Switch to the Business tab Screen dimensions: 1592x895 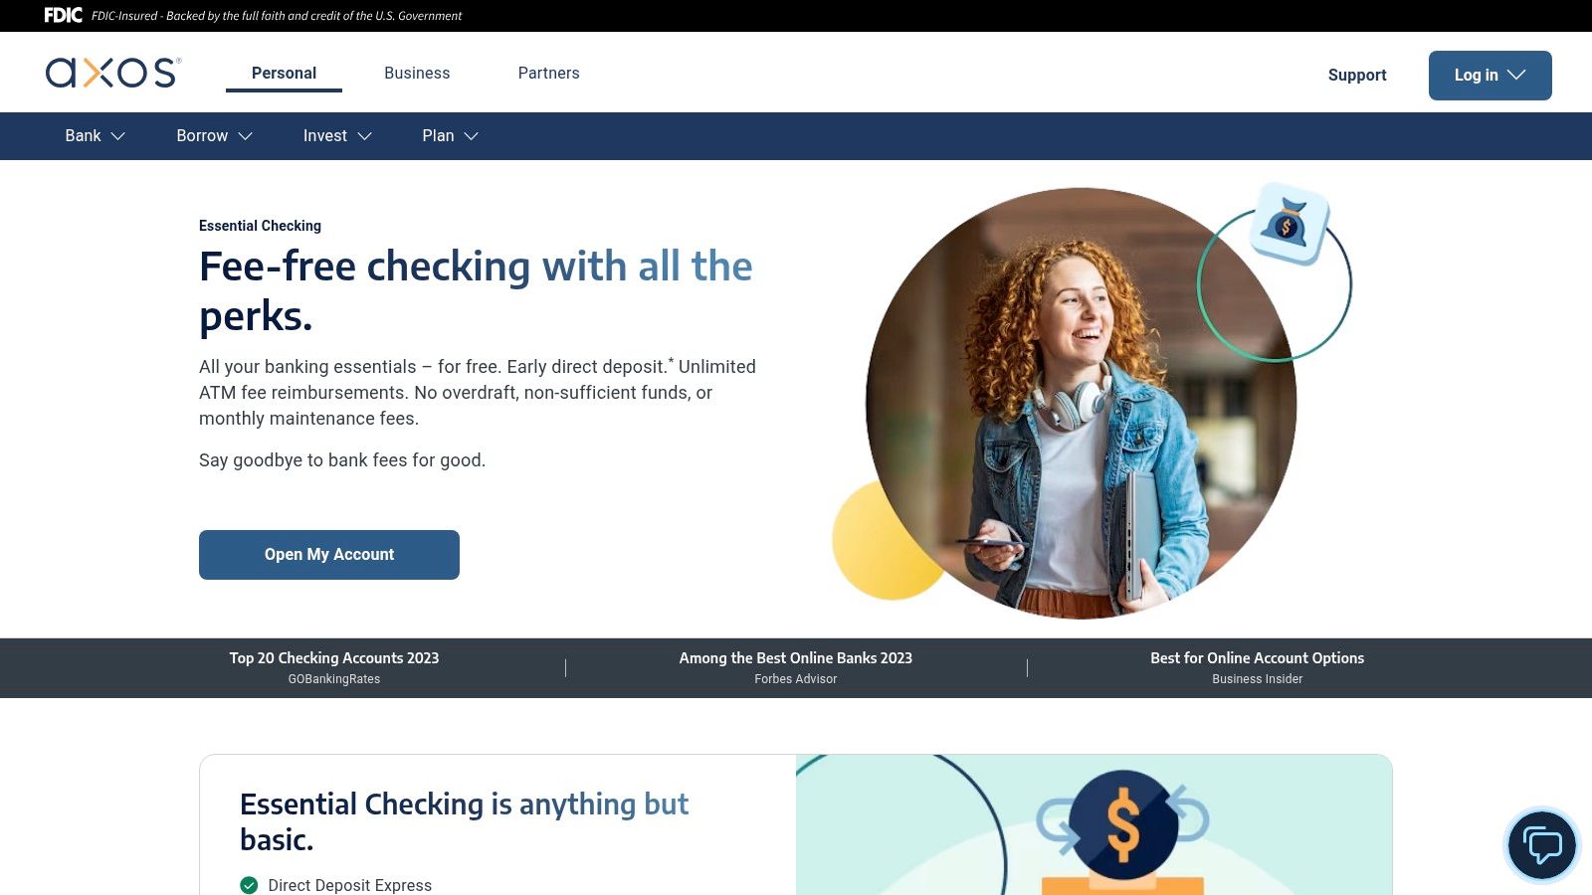tap(417, 73)
